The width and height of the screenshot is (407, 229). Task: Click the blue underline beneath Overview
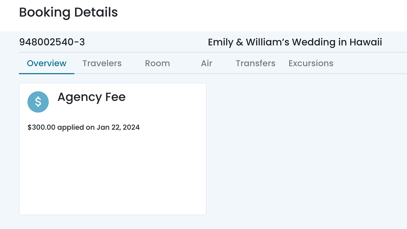pos(47,73)
